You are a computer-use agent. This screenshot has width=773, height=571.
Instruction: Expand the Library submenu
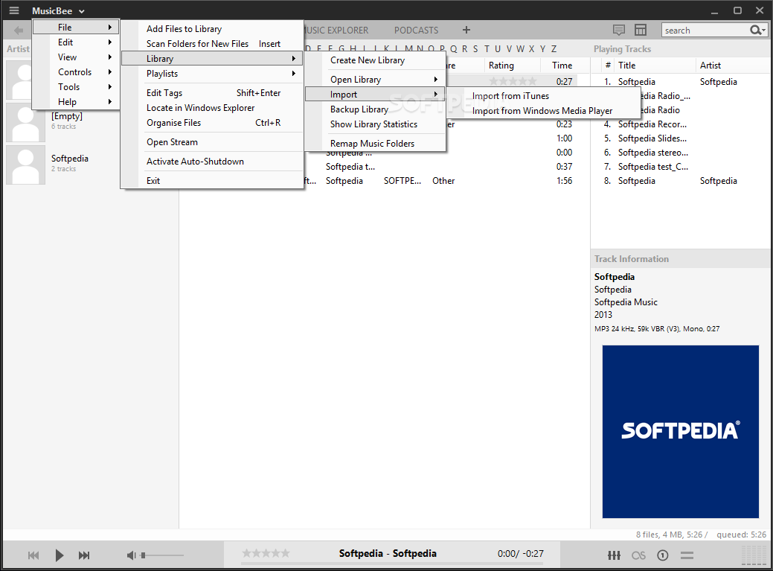[x=211, y=58]
